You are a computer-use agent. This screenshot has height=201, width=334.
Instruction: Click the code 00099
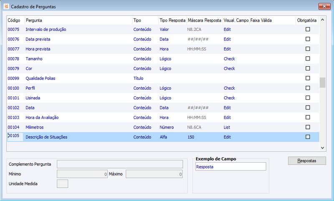click(13, 78)
